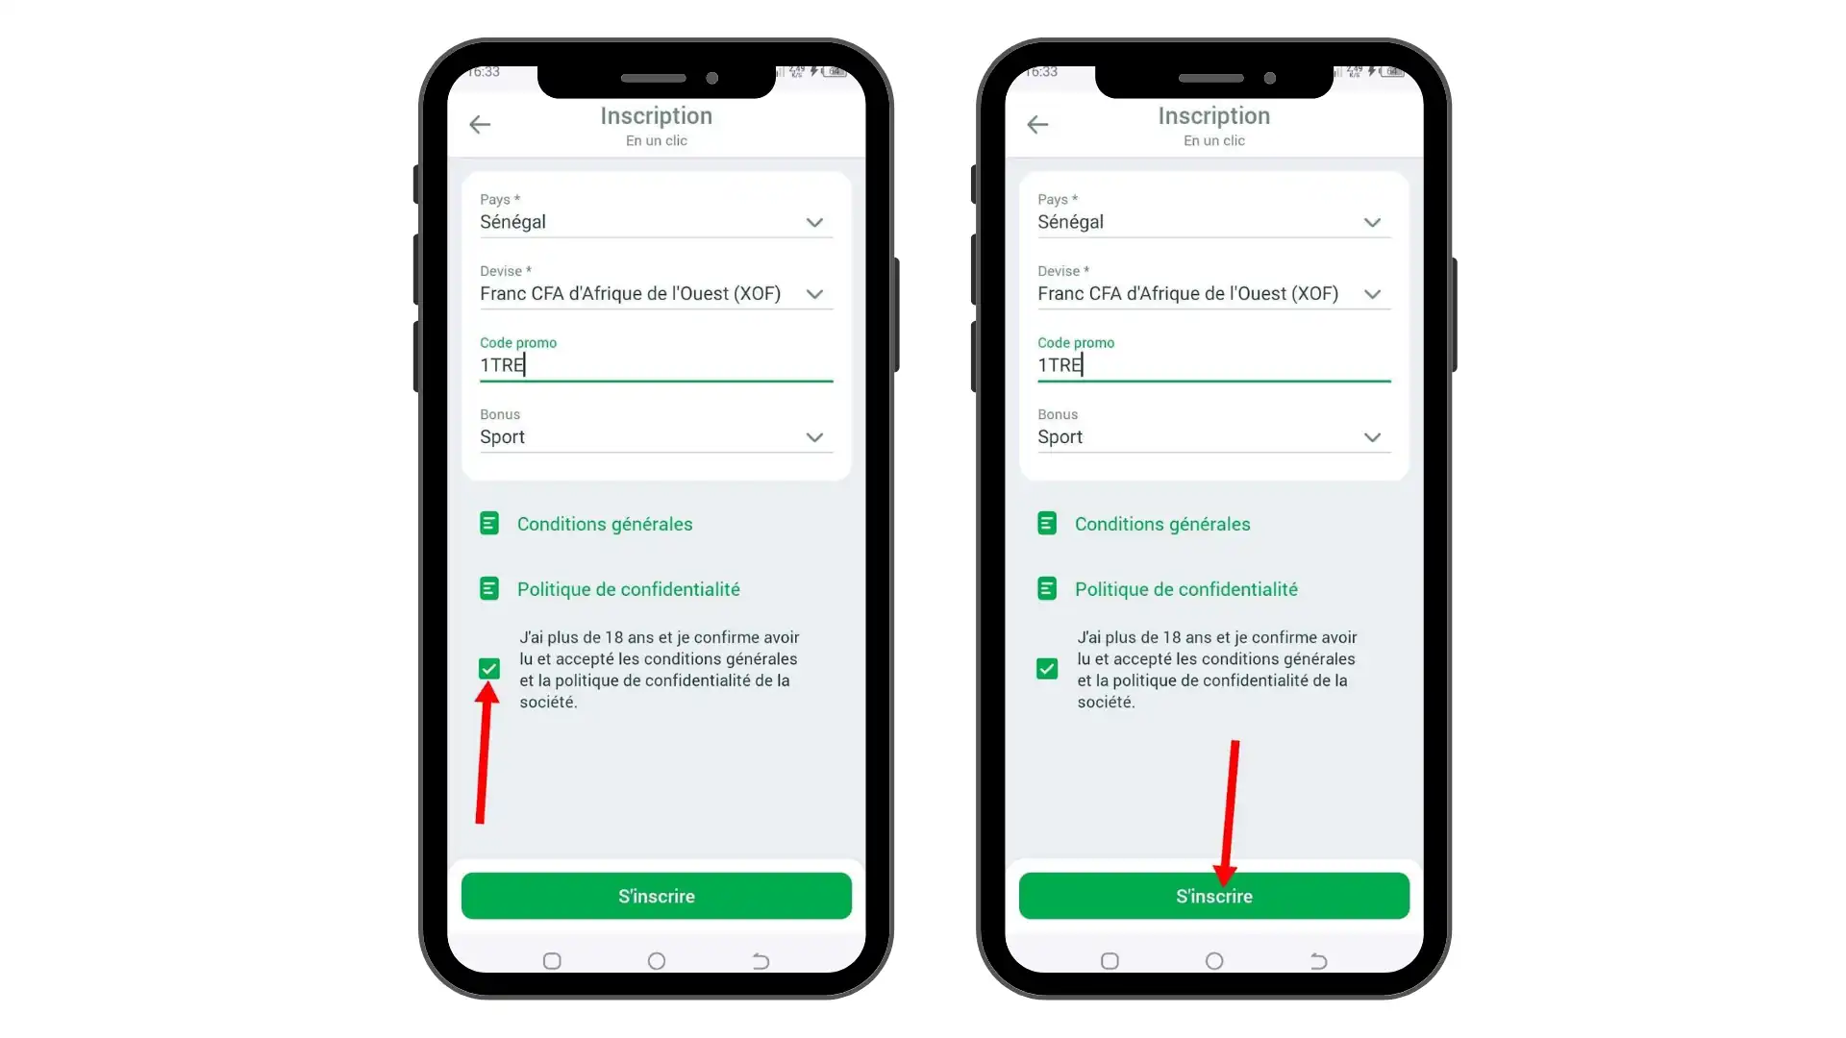1846x1038 pixels.
Task: Click the Code promo input field
Action: 656,365
